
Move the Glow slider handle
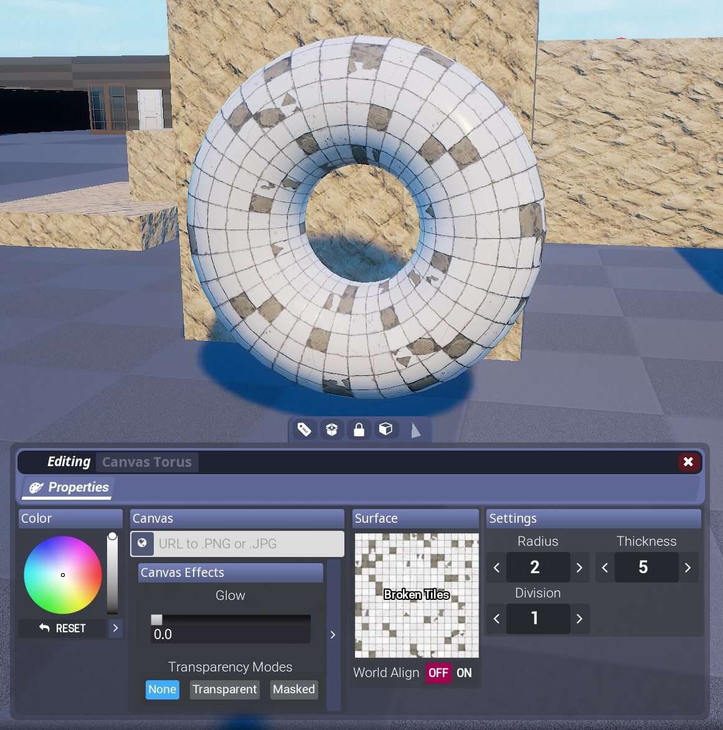coord(156,620)
